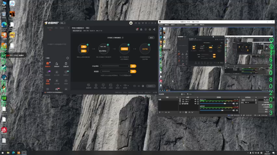Click the toolbox manage icon beside toolbox header
The width and height of the screenshot is (277, 155).
[68, 58]
